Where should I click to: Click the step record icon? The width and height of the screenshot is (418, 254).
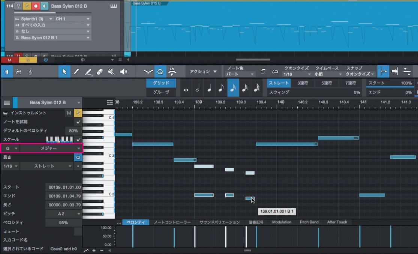tap(148, 72)
